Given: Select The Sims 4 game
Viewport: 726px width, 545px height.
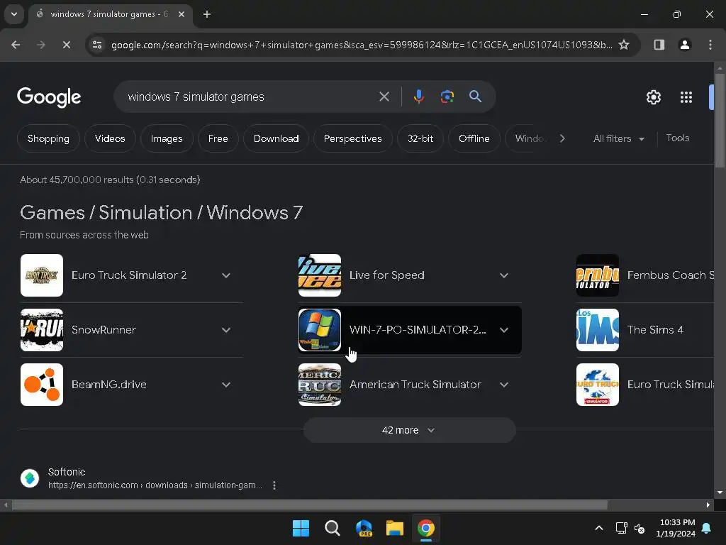Looking at the screenshot, I should click(644, 330).
